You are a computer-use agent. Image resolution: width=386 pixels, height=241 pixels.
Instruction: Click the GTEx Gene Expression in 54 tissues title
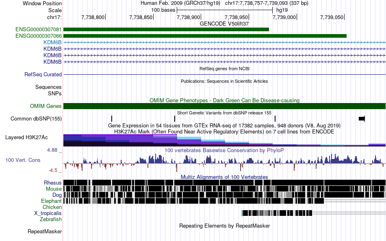(x=224, y=126)
